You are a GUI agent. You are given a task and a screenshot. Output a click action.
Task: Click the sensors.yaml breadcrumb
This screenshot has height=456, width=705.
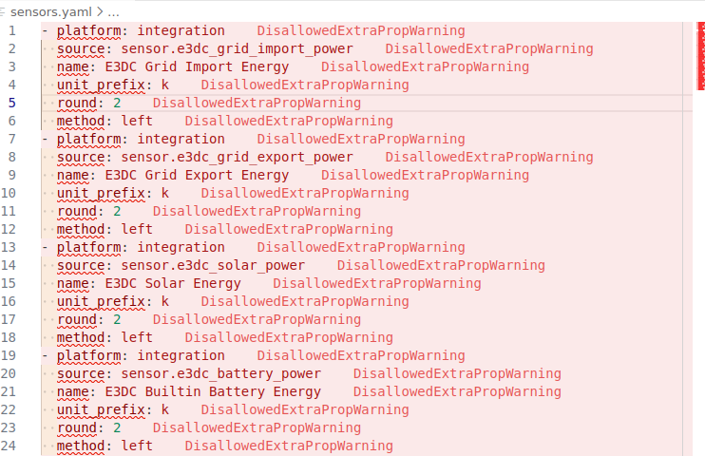[x=46, y=12]
